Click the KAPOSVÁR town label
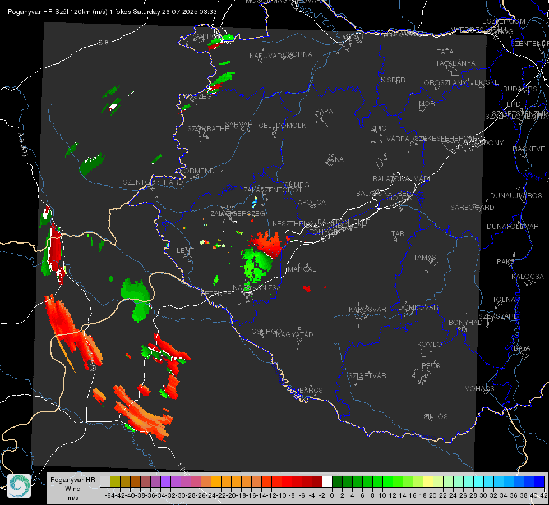 point(367,309)
